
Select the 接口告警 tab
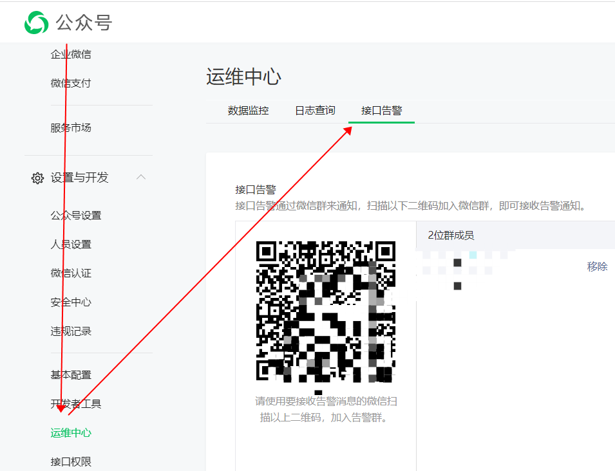click(x=381, y=111)
